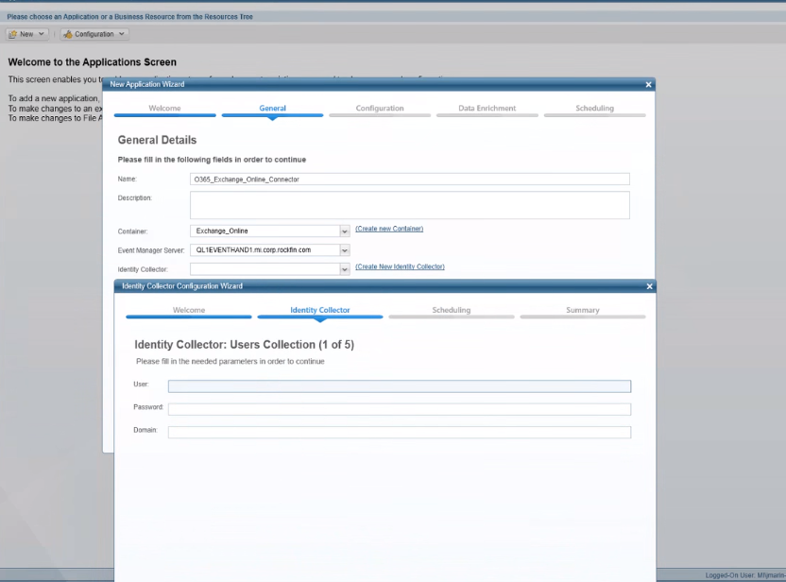
Task: Click the New toolbar icon
Action: [13, 34]
